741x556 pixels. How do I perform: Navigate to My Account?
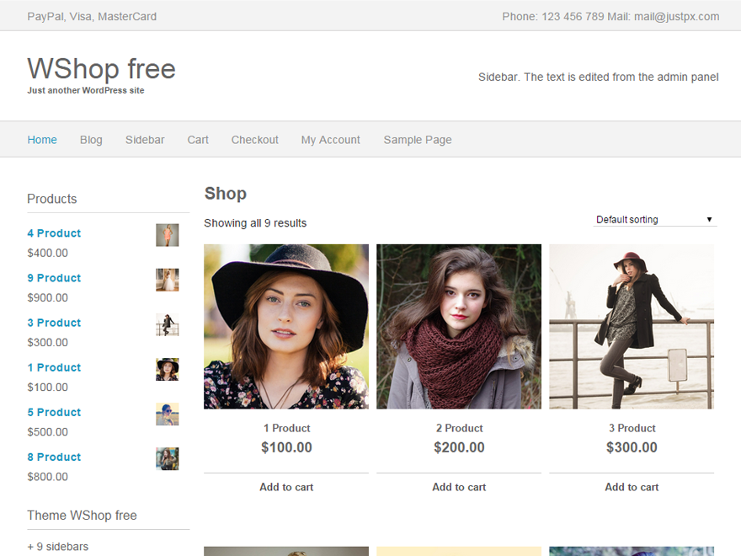click(x=330, y=140)
